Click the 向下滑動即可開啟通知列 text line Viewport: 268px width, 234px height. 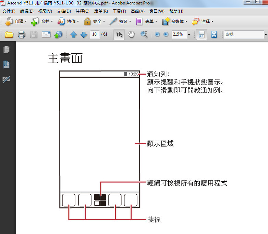pos(186,90)
